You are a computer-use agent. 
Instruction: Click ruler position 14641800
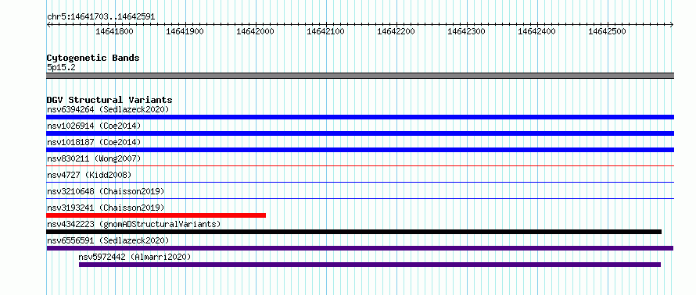[x=114, y=31]
